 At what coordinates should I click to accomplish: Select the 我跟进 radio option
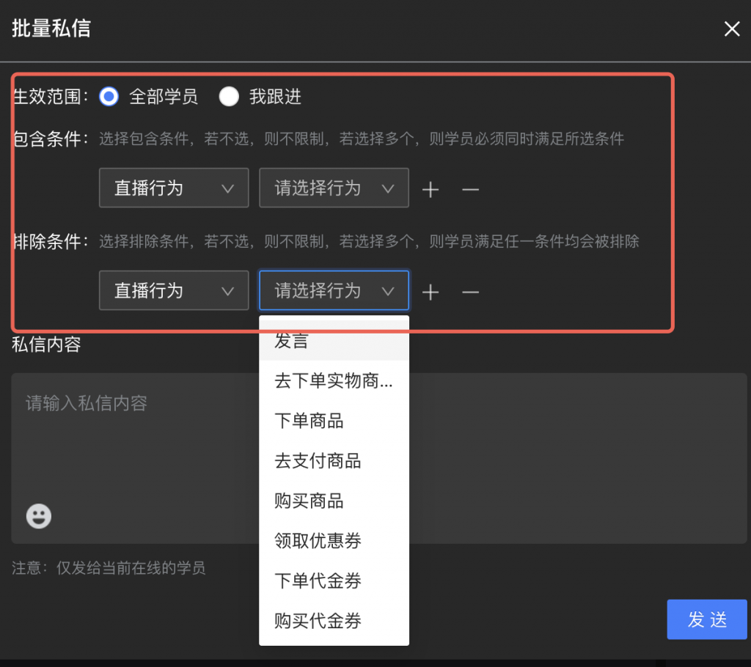point(230,97)
